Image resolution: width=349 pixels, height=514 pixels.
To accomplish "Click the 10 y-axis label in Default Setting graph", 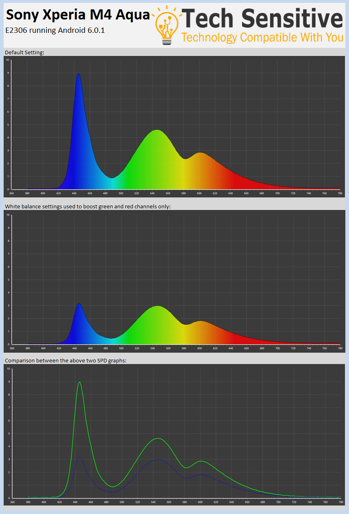I will click(7, 60).
